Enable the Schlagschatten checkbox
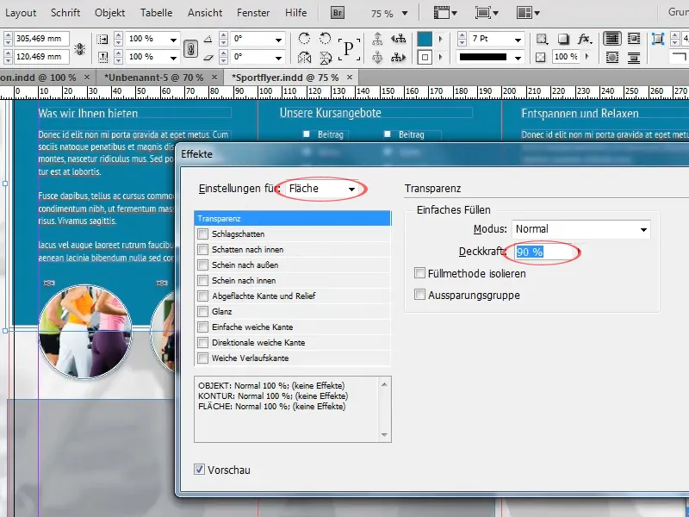This screenshot has width=689, height=517. coord(202,234)
